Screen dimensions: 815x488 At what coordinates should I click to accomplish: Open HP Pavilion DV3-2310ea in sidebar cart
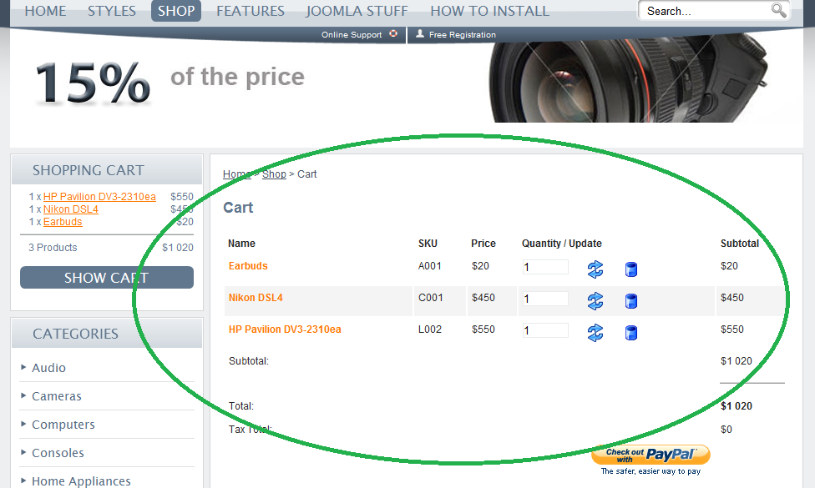(99, 197)
